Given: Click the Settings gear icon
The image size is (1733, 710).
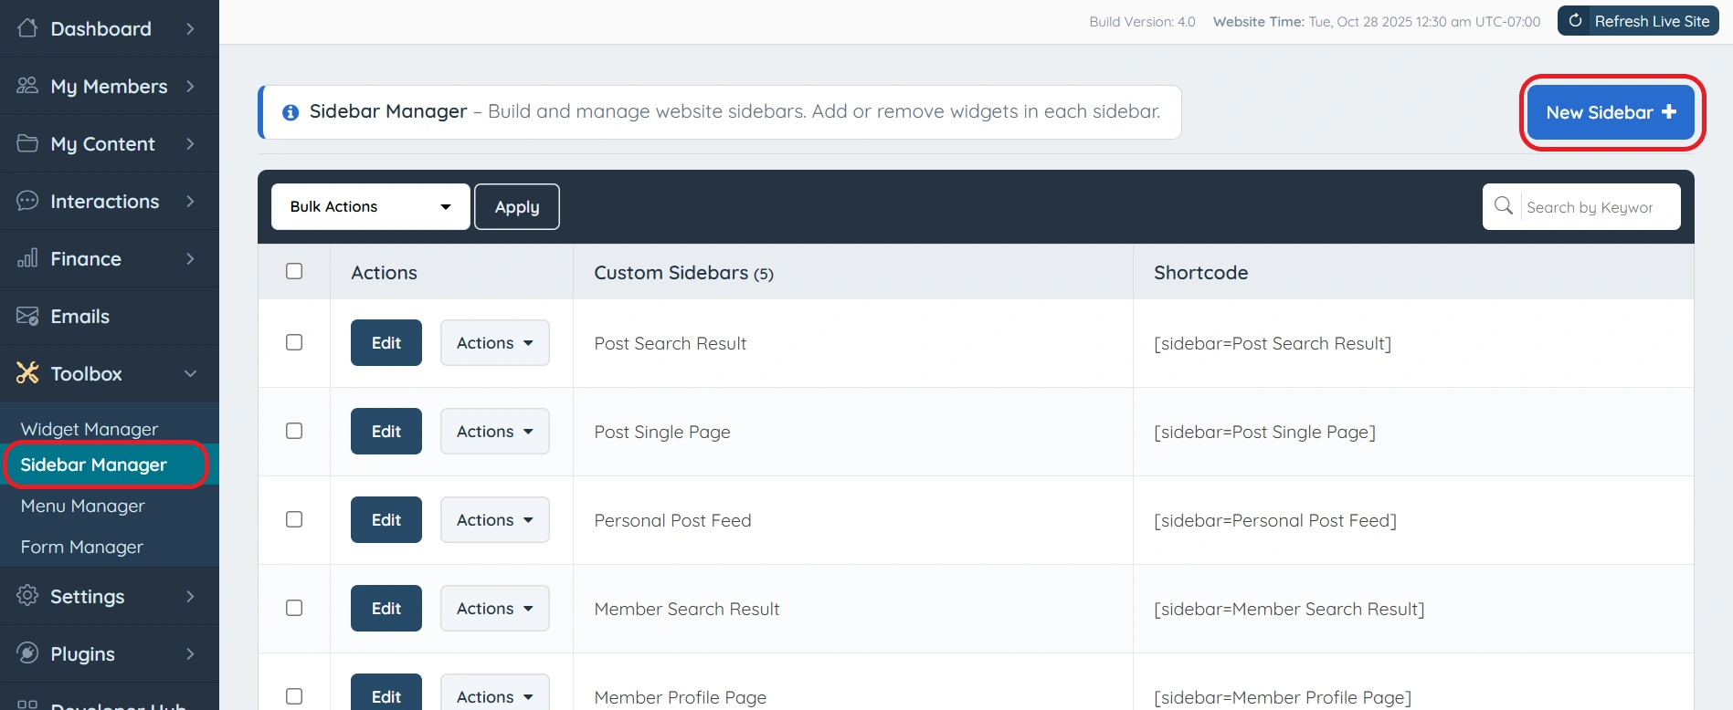Looking at the screenshot, I should [x=27, y=596].
